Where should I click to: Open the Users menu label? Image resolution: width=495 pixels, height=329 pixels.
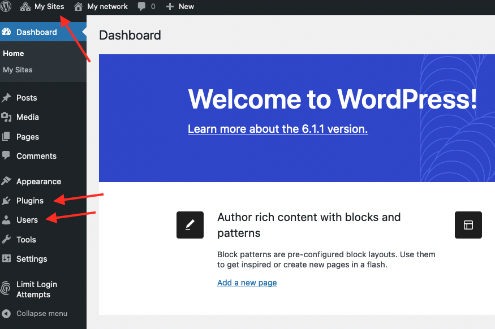click(x=27, y=220)
